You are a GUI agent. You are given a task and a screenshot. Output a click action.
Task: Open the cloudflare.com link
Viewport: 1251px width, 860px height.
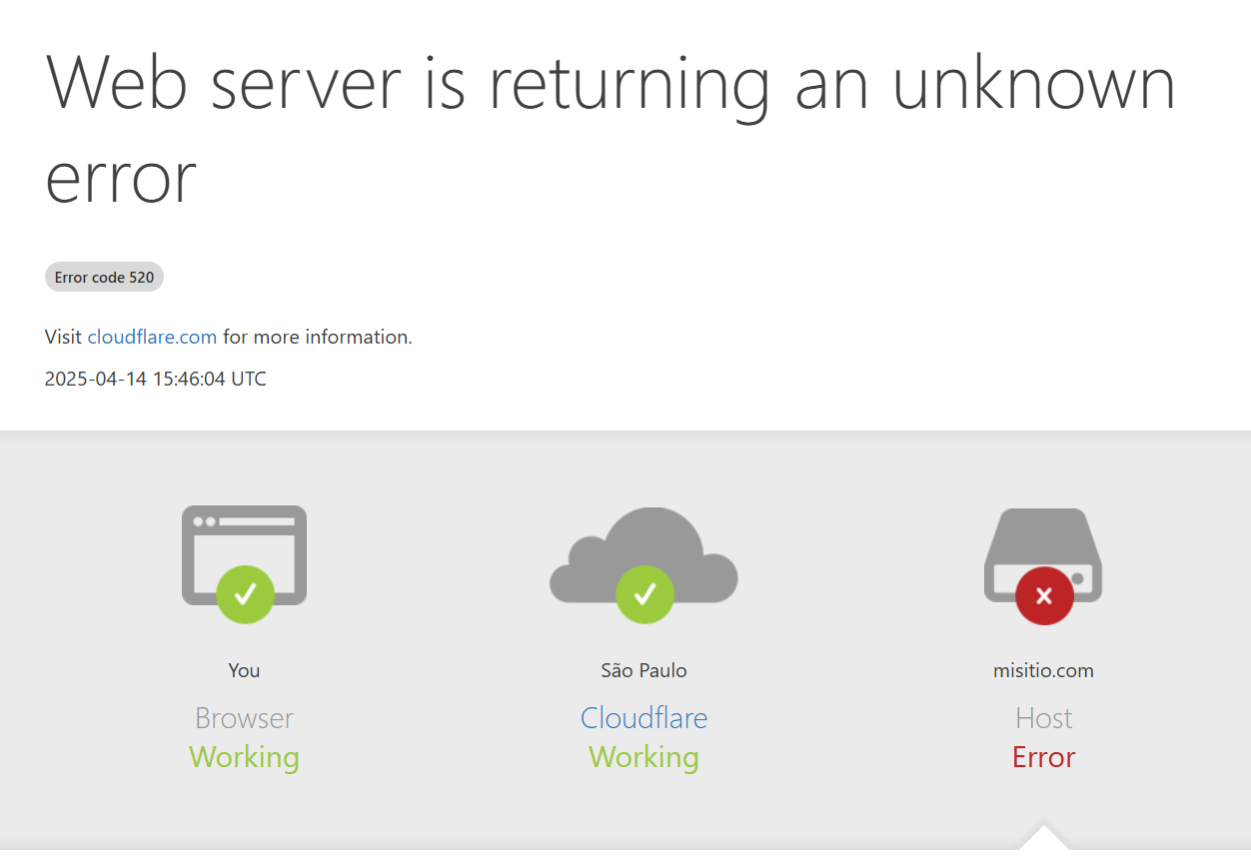coord(152,337)
